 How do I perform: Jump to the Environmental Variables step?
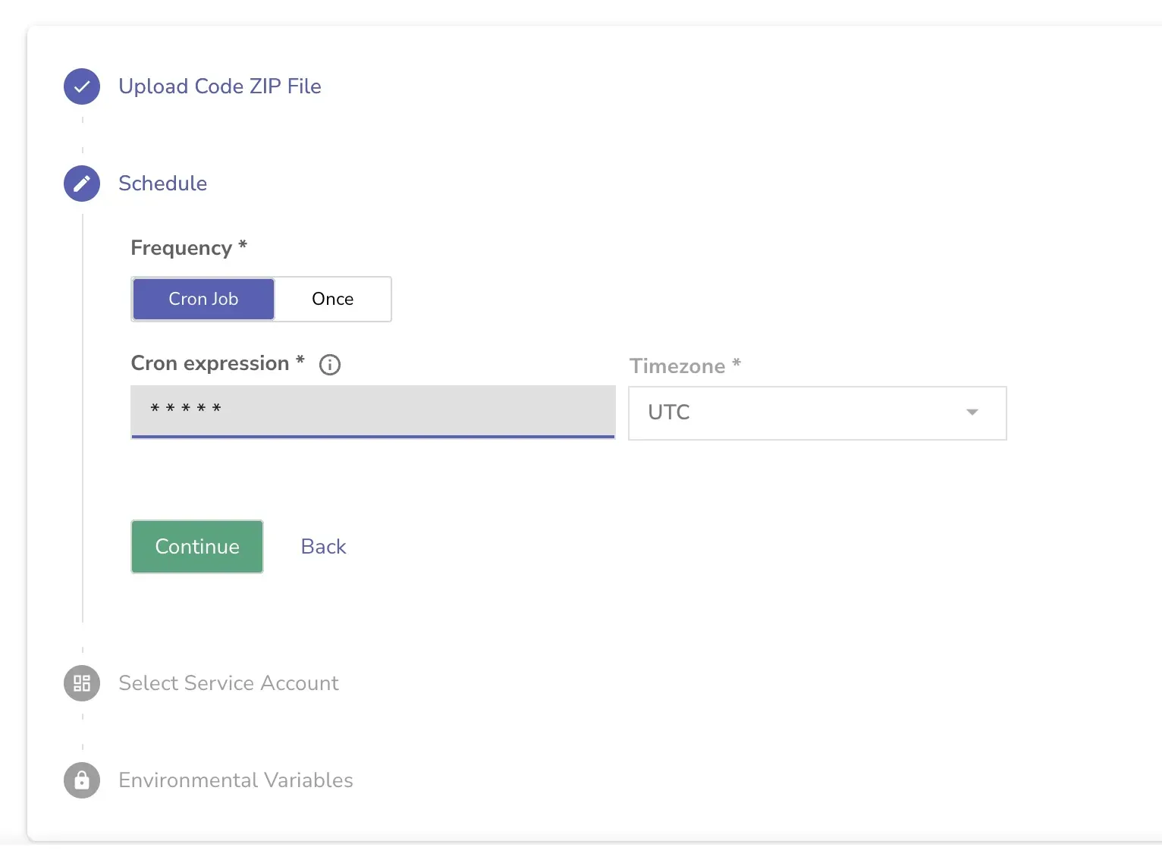click(x=236, y=780)
